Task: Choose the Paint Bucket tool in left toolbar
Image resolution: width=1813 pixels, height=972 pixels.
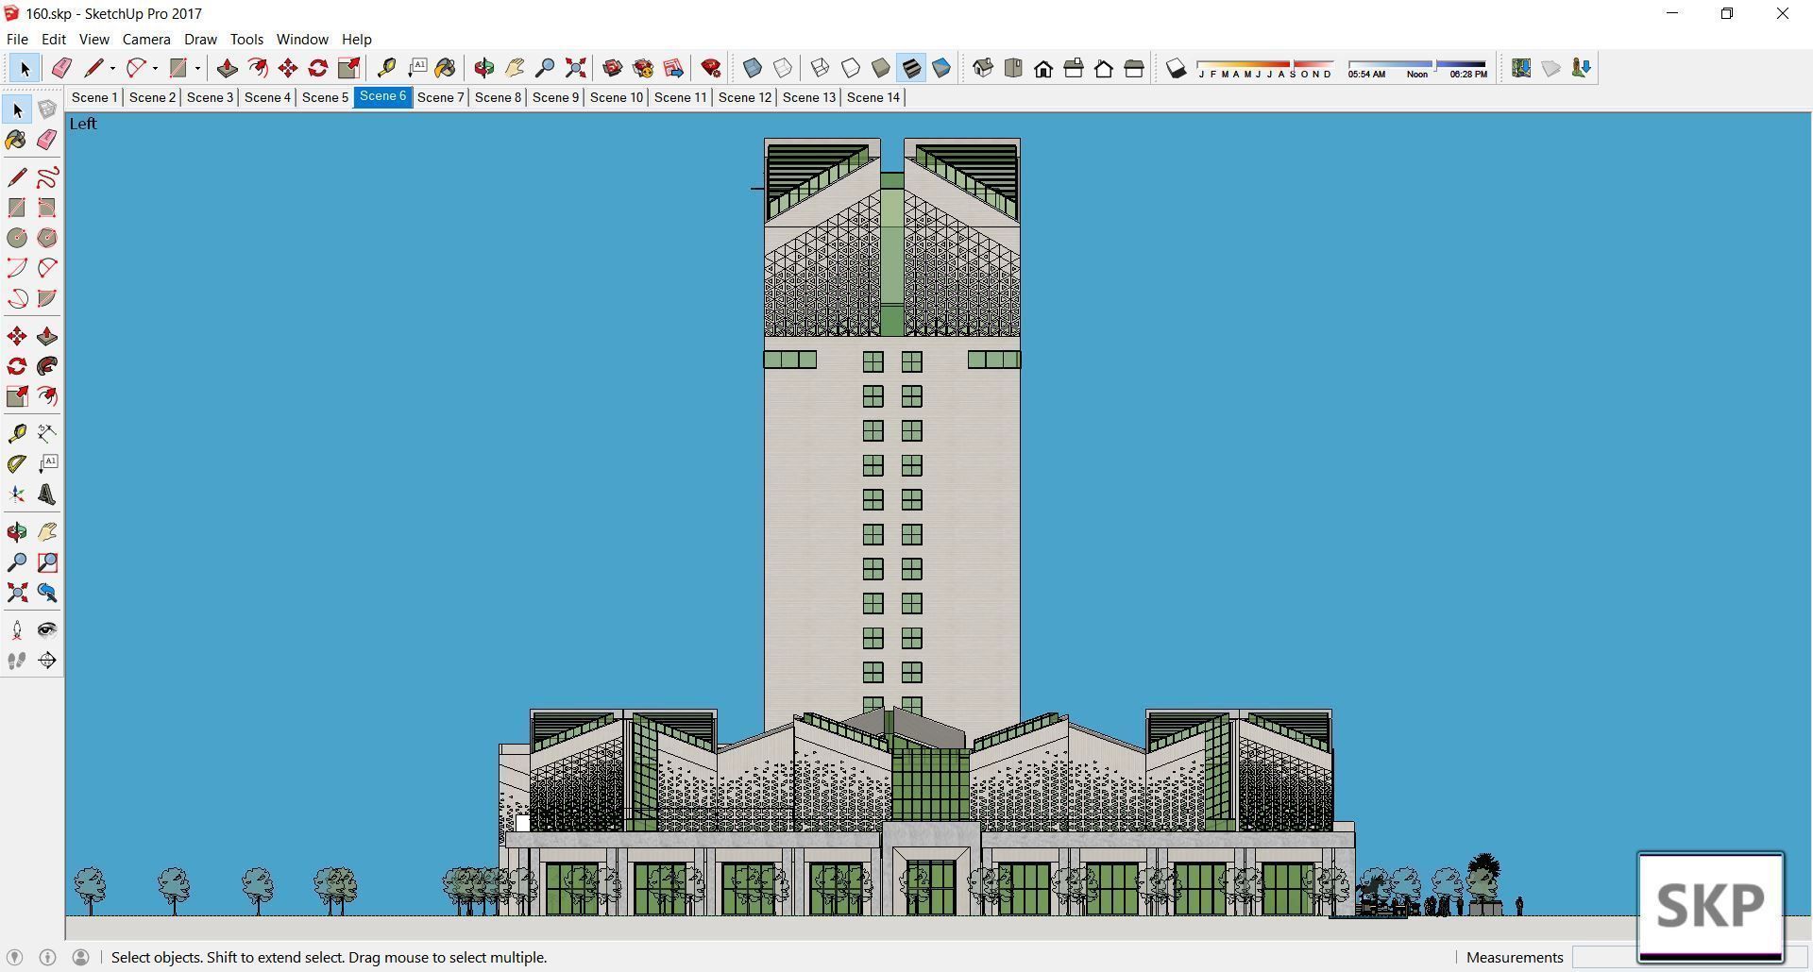Action: (17, 140)
